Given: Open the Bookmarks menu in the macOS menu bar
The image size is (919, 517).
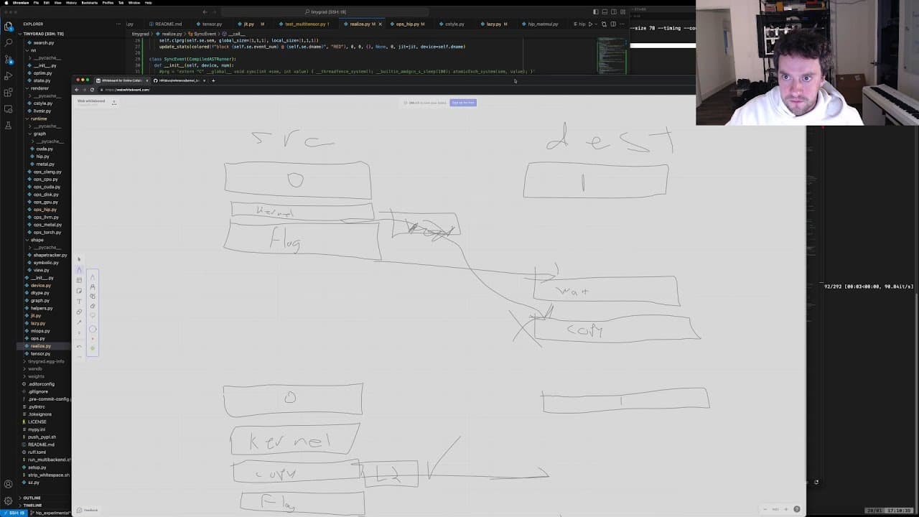Looking at the screenshot, I should click(x=89, y=3).
